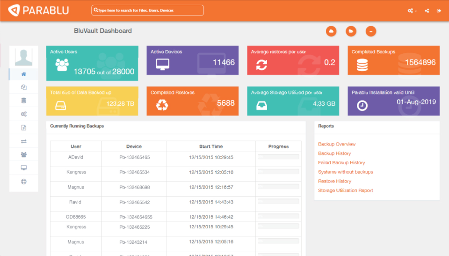Click the share icon in header
The height and width of the screenshot is (256, 449).
pos(427,11)
